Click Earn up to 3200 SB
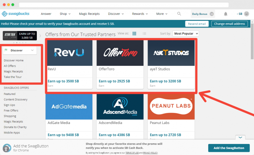This screenshot has height=155, width=254. point(165,81)
